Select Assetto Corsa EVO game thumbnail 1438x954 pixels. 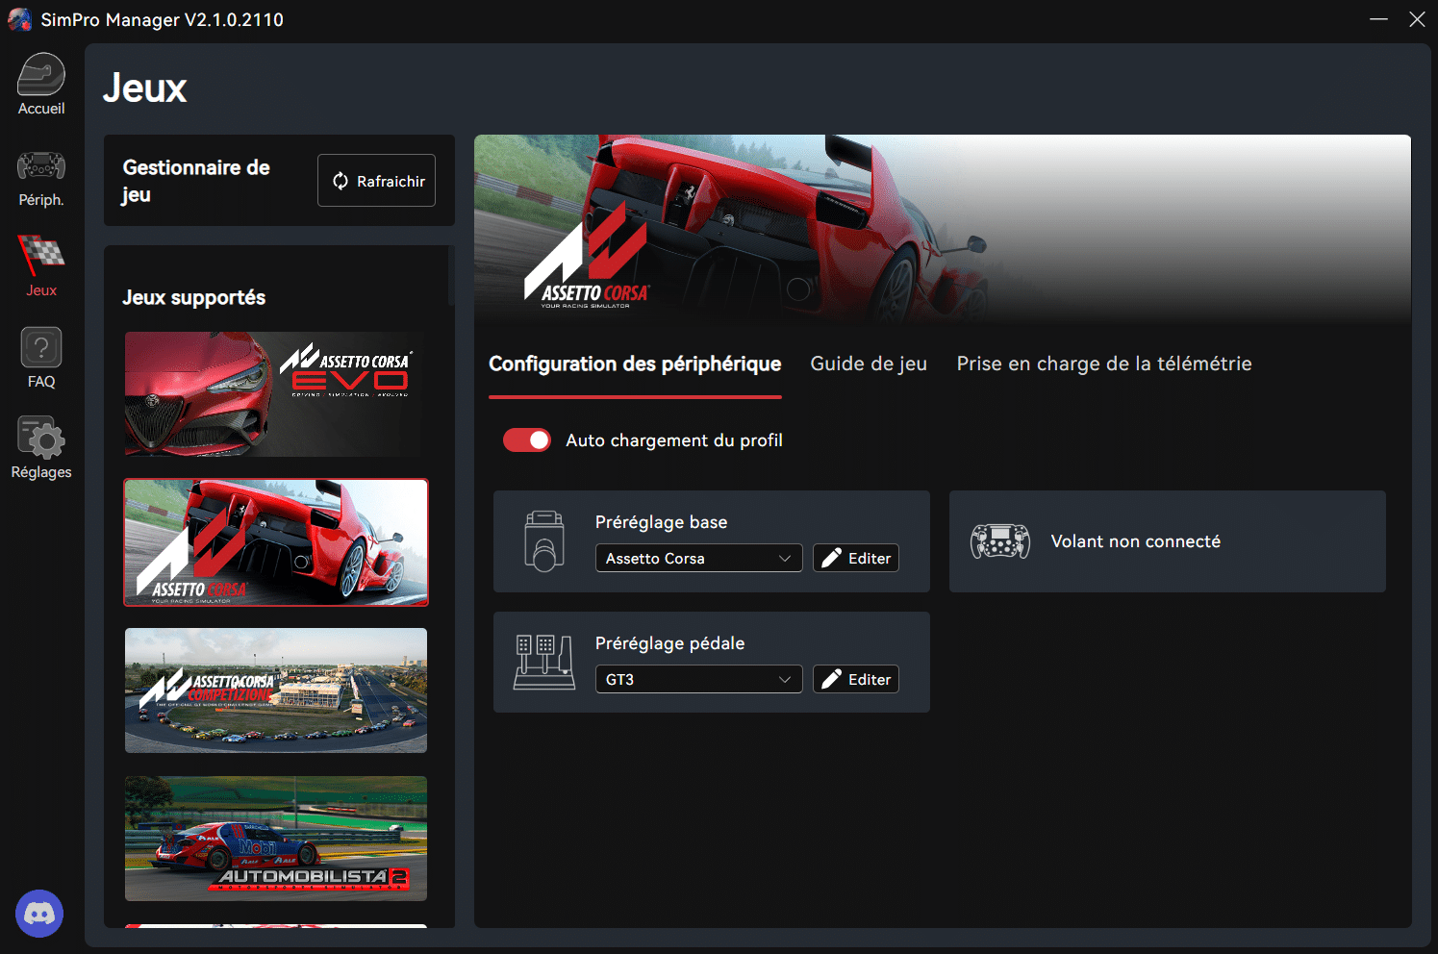tap(276, 394)
